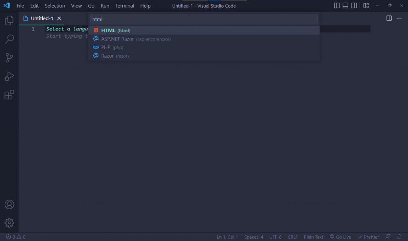Click the Select a language link text
The image size is (408, 241).
[67, 29]
